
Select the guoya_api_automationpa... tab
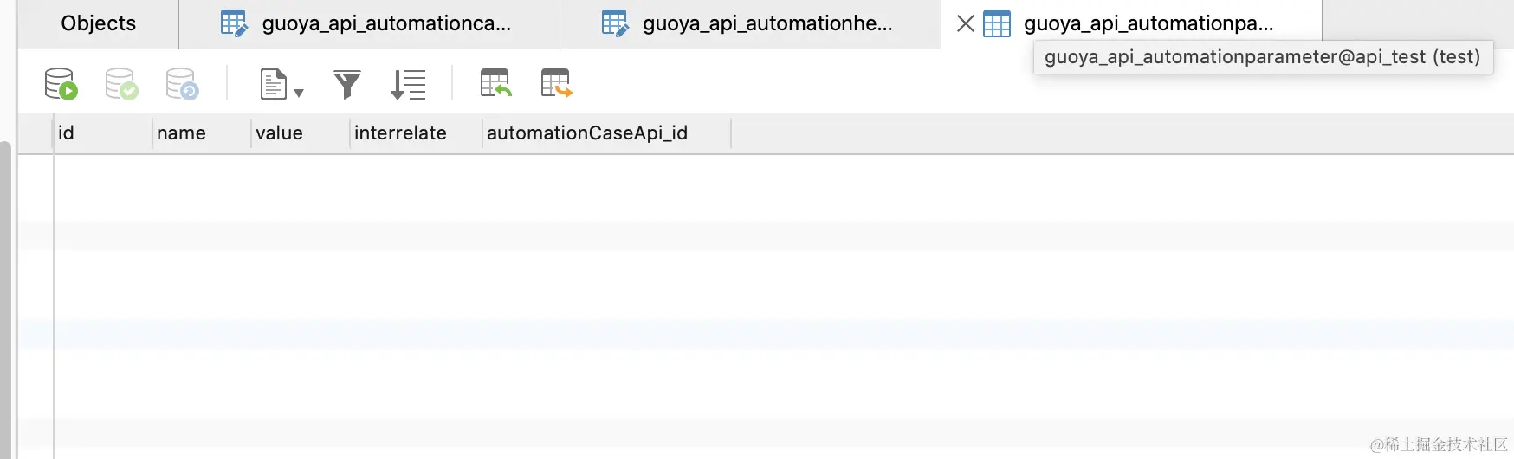click(x=1148, y=23)
